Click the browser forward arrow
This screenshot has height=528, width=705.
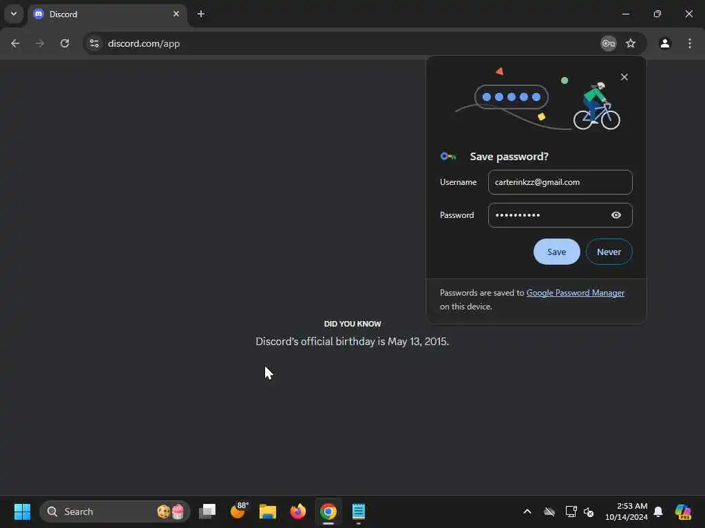(x=40, y=43)
